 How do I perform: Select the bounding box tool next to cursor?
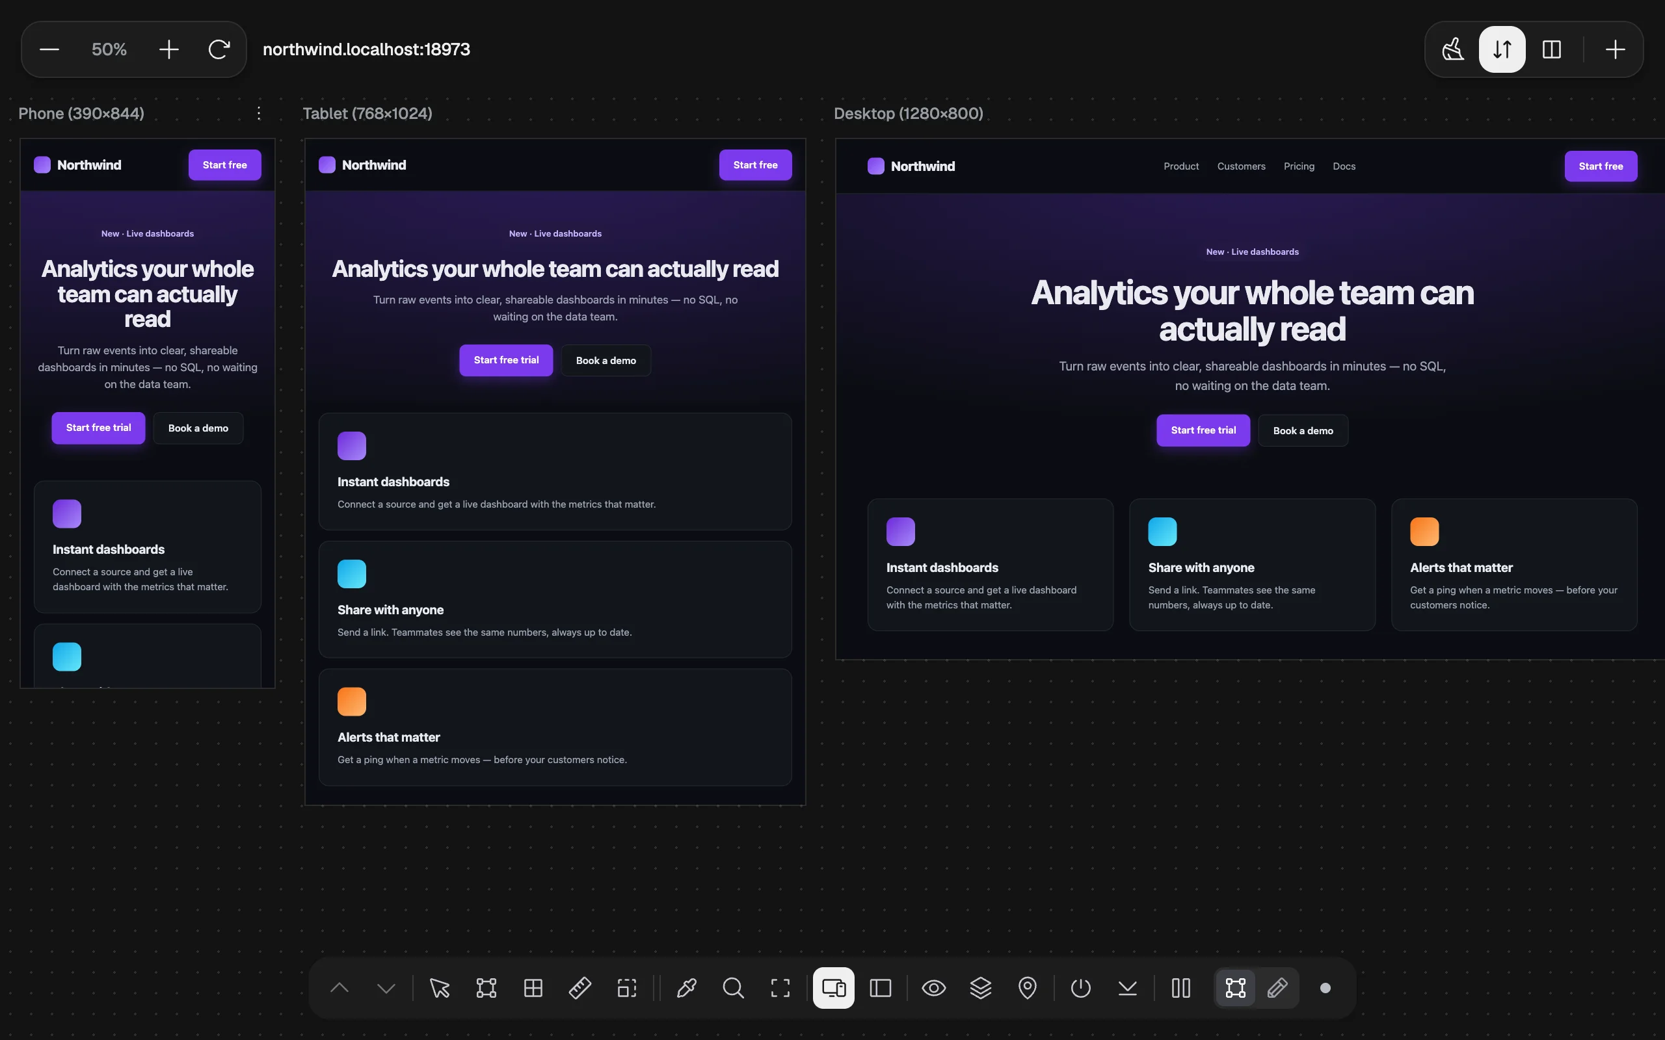tap(486, 989)
